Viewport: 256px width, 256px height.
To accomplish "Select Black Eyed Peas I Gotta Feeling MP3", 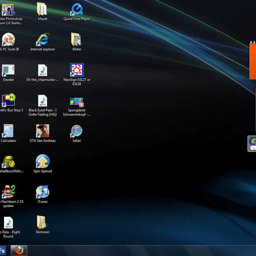I will click(x=43, y=101).
